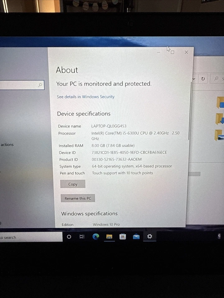Select processor value Intel Core i5-6300U
The image size is (224, 298).
[x=135, y=136]
